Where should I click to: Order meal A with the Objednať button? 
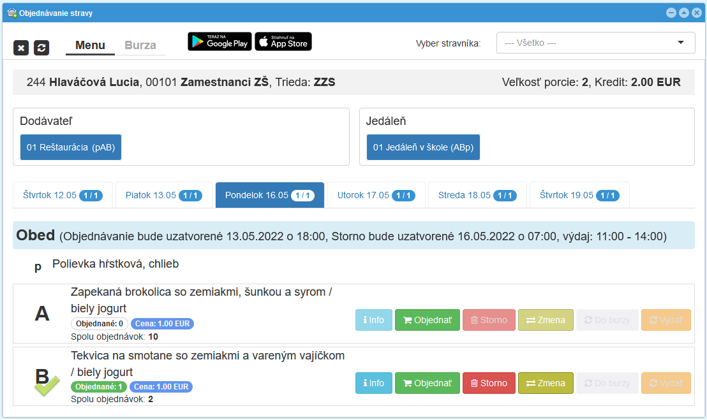(x=428, y=320)
